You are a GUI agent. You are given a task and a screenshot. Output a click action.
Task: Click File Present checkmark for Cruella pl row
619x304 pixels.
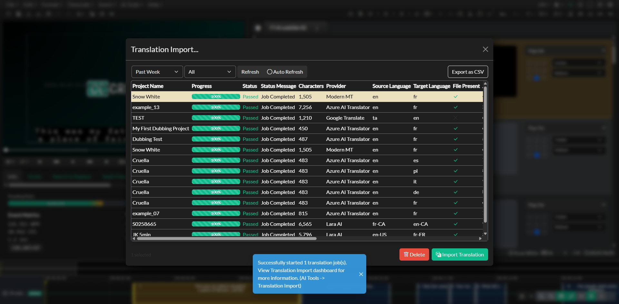tap(456, 171)
